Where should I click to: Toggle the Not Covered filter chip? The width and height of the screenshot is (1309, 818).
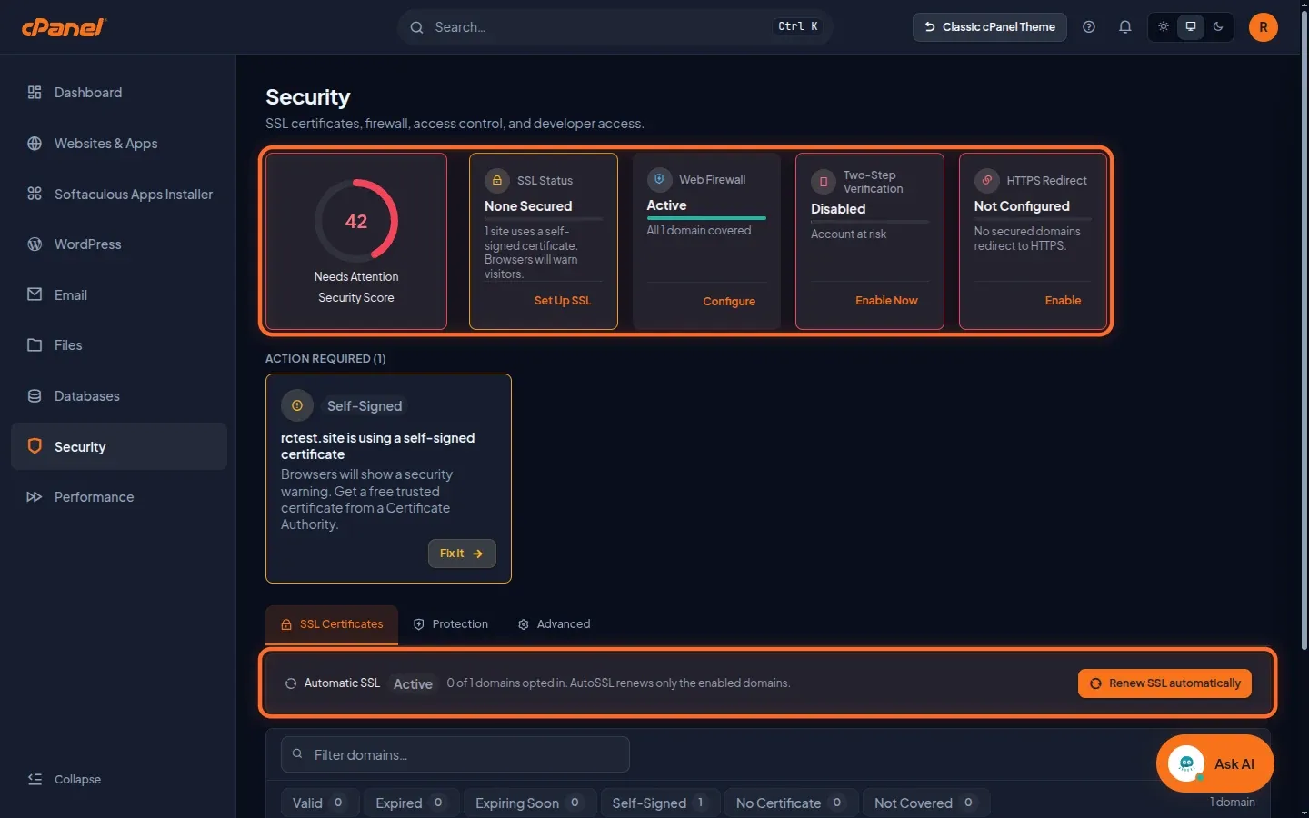[x=926, y=803]
